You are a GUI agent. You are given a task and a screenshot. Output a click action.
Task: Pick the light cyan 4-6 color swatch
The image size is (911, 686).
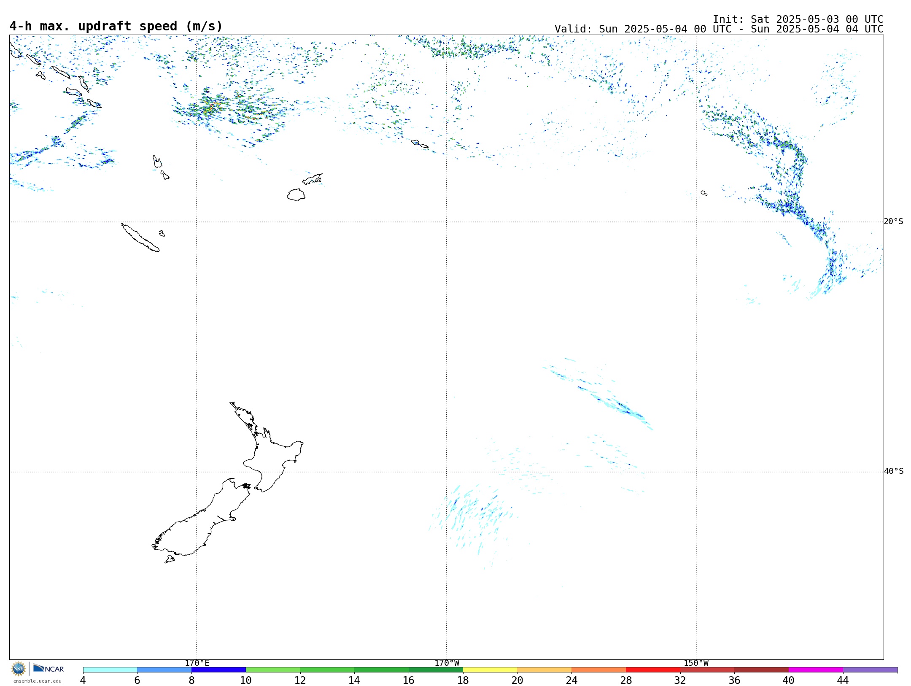(110, 670)
